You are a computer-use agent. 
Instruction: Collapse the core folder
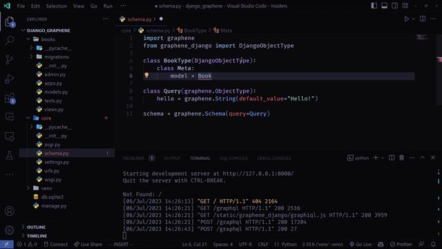pyautogui.click(x=28, y=118)
